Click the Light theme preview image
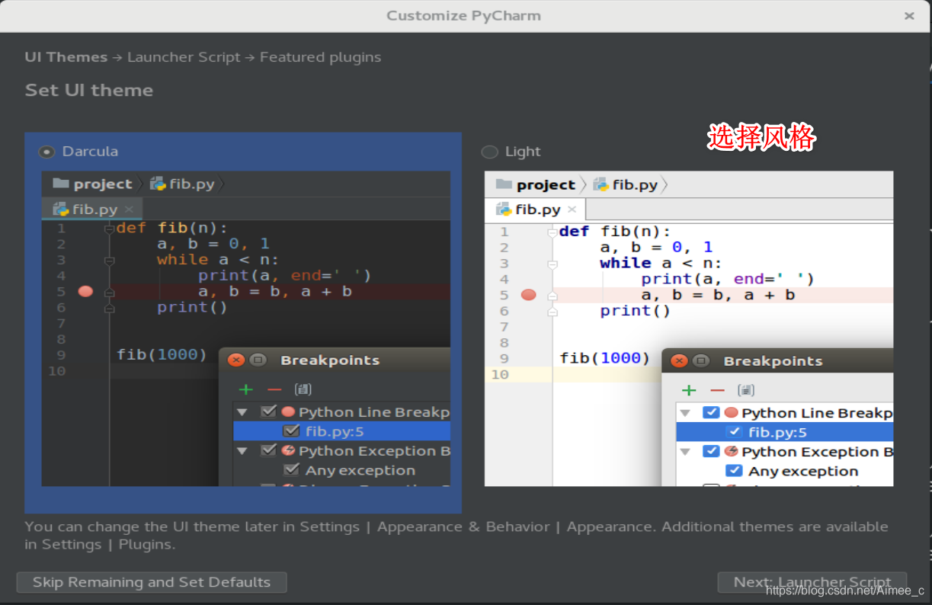Screen dimensions: 932x605 click(x=689, y=328)
